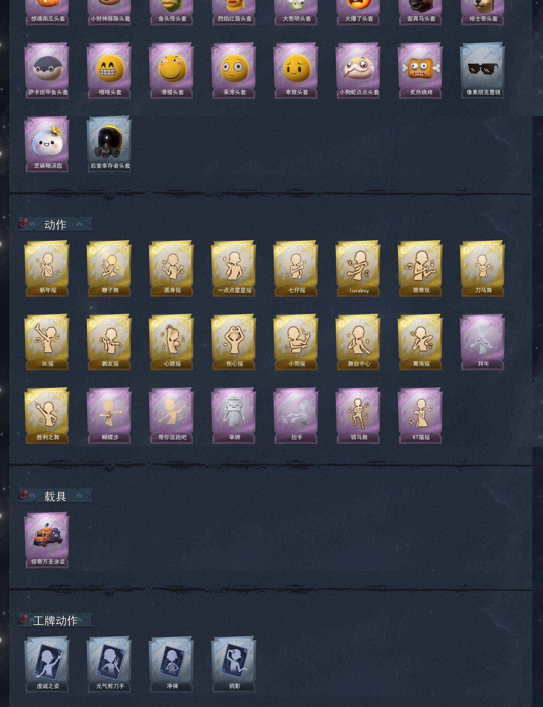The height and width of the screenshot is (707, 543).
Task: Choose the 滑稽头套 emoji headgear
Action: [x=171, y=70]
